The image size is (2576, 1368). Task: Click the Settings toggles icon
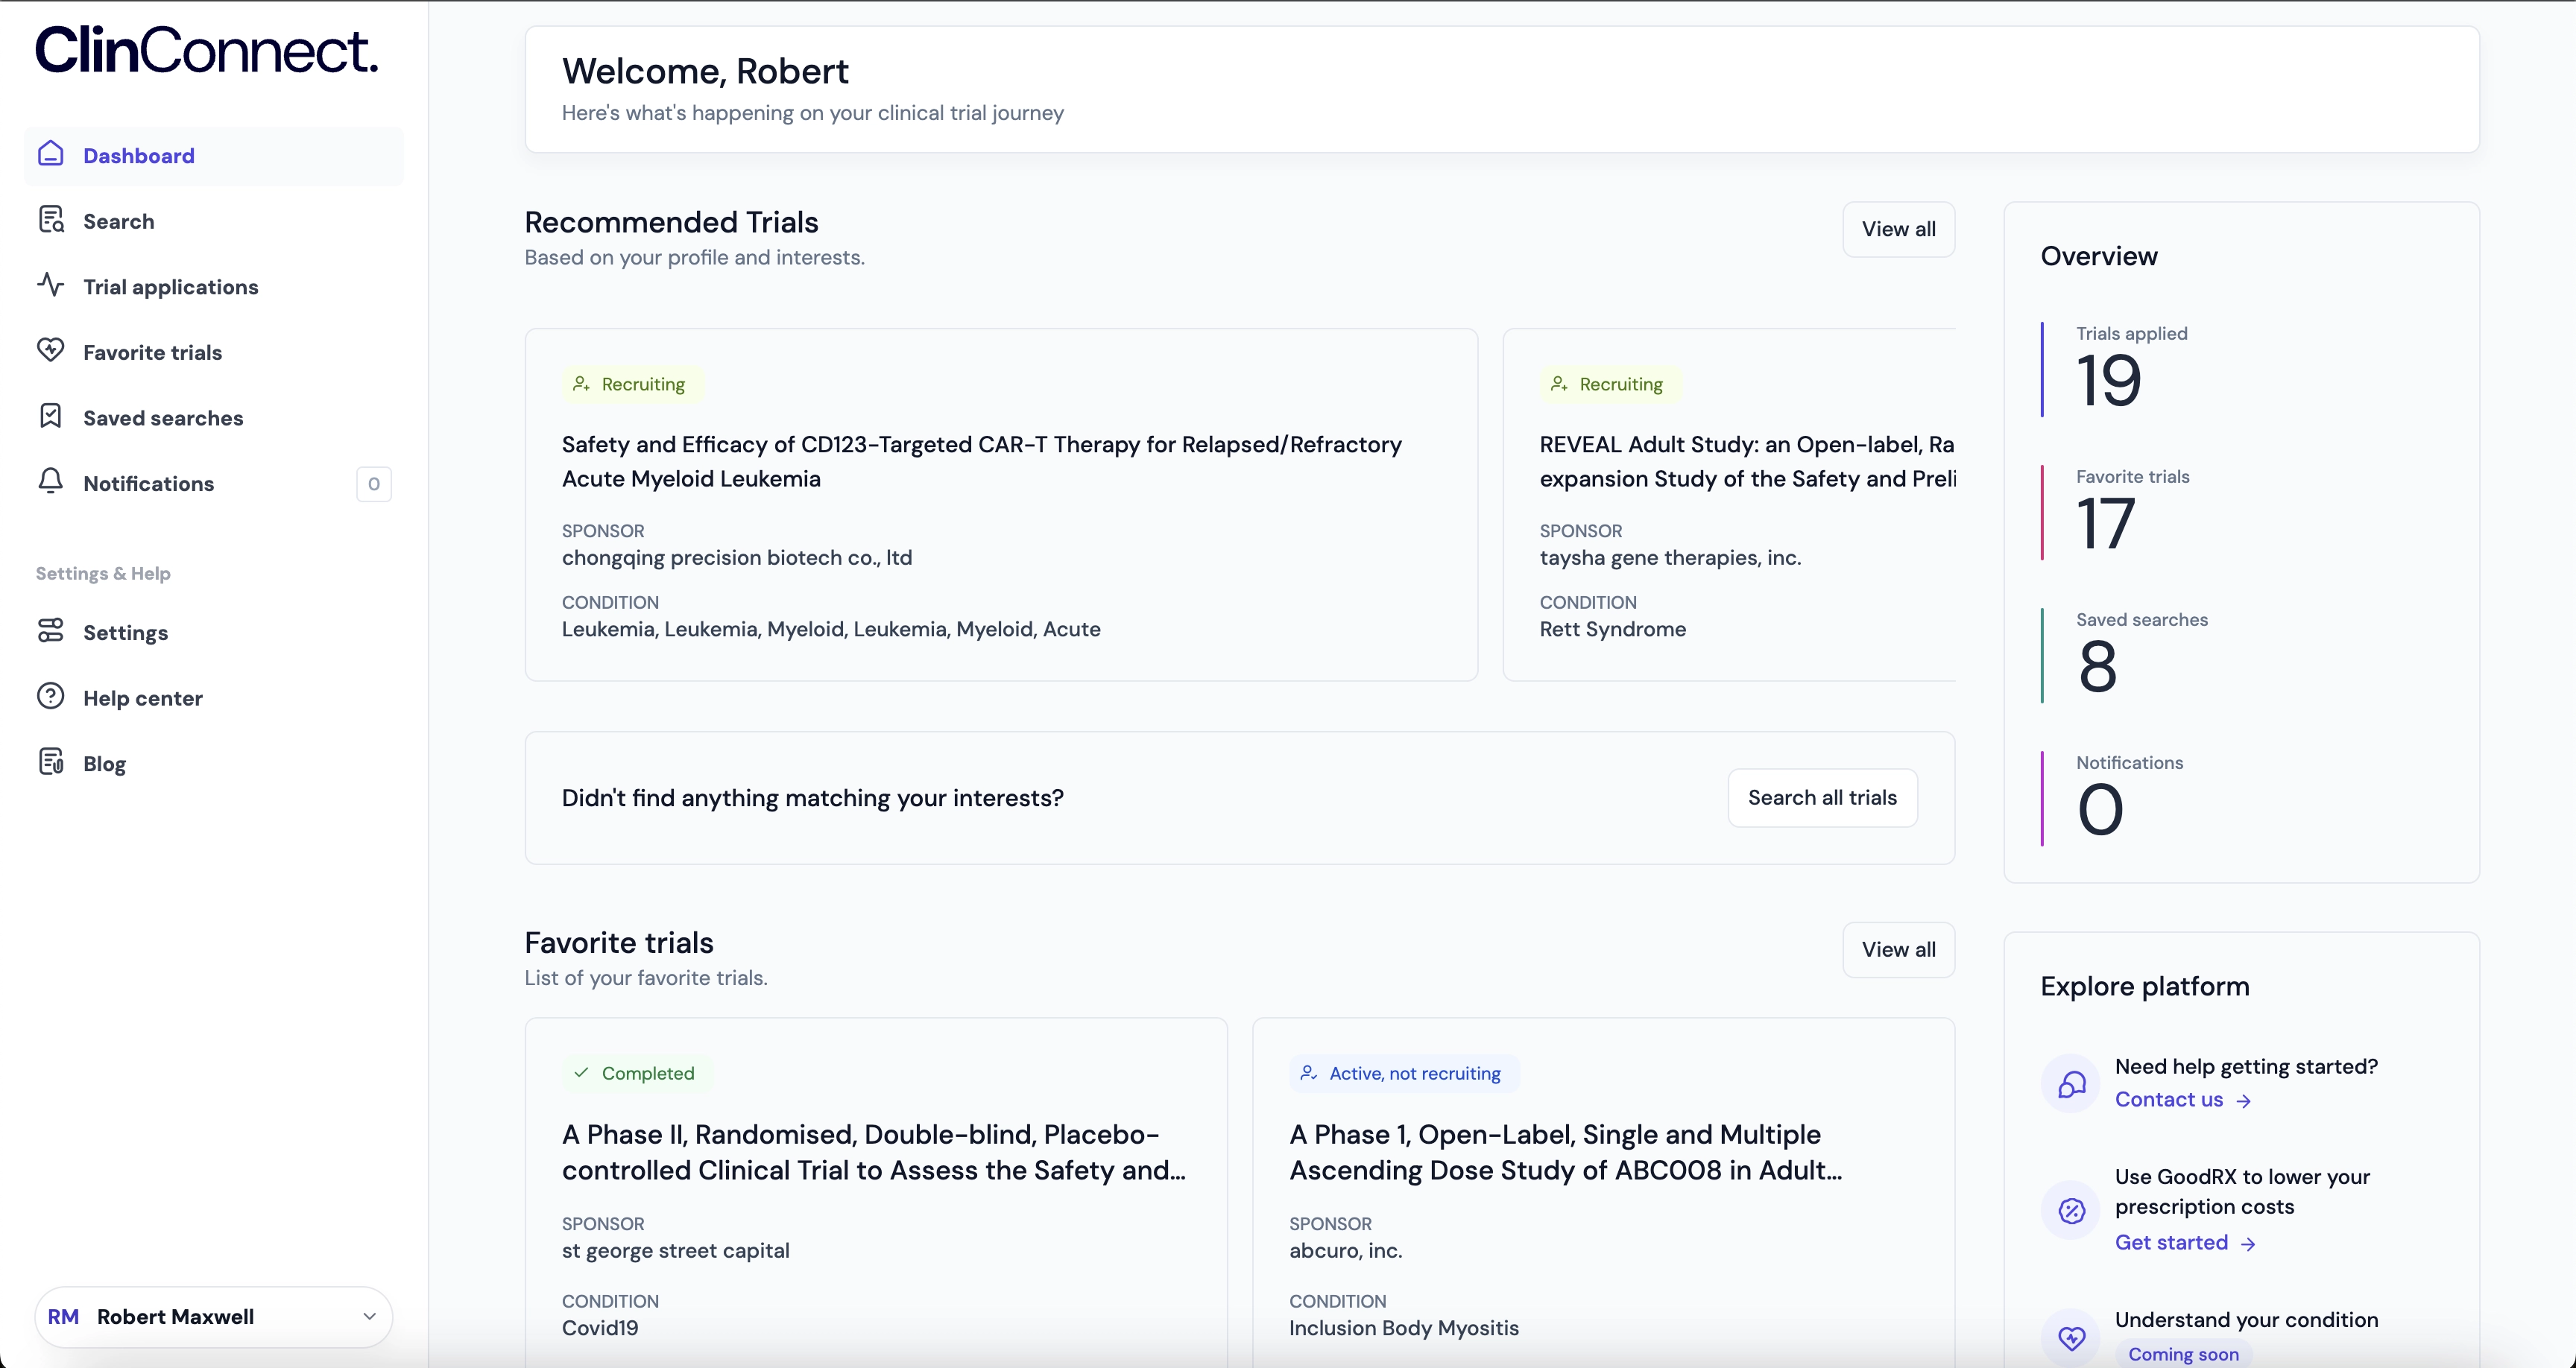tap(51, 630)
